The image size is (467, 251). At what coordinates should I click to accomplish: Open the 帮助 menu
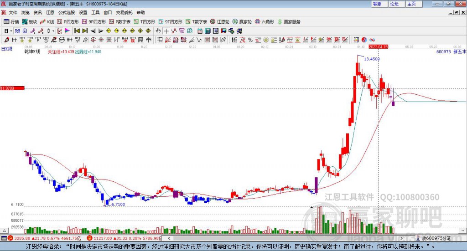click(140, 12)
